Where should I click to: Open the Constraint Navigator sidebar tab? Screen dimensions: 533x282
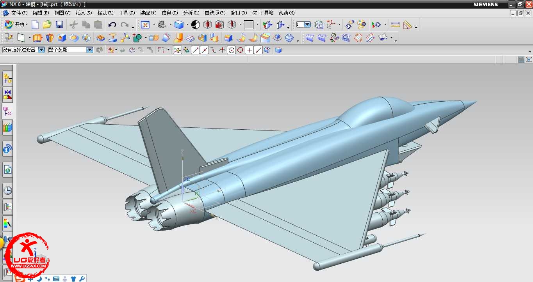(7, 95)
